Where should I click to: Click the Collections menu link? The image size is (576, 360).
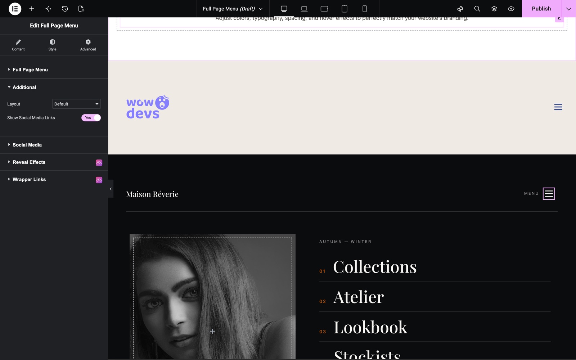tap(375, 267)
